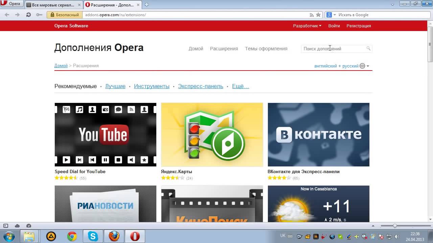
Task: Open the Opera main menu button
Action: tap(12, 4)
